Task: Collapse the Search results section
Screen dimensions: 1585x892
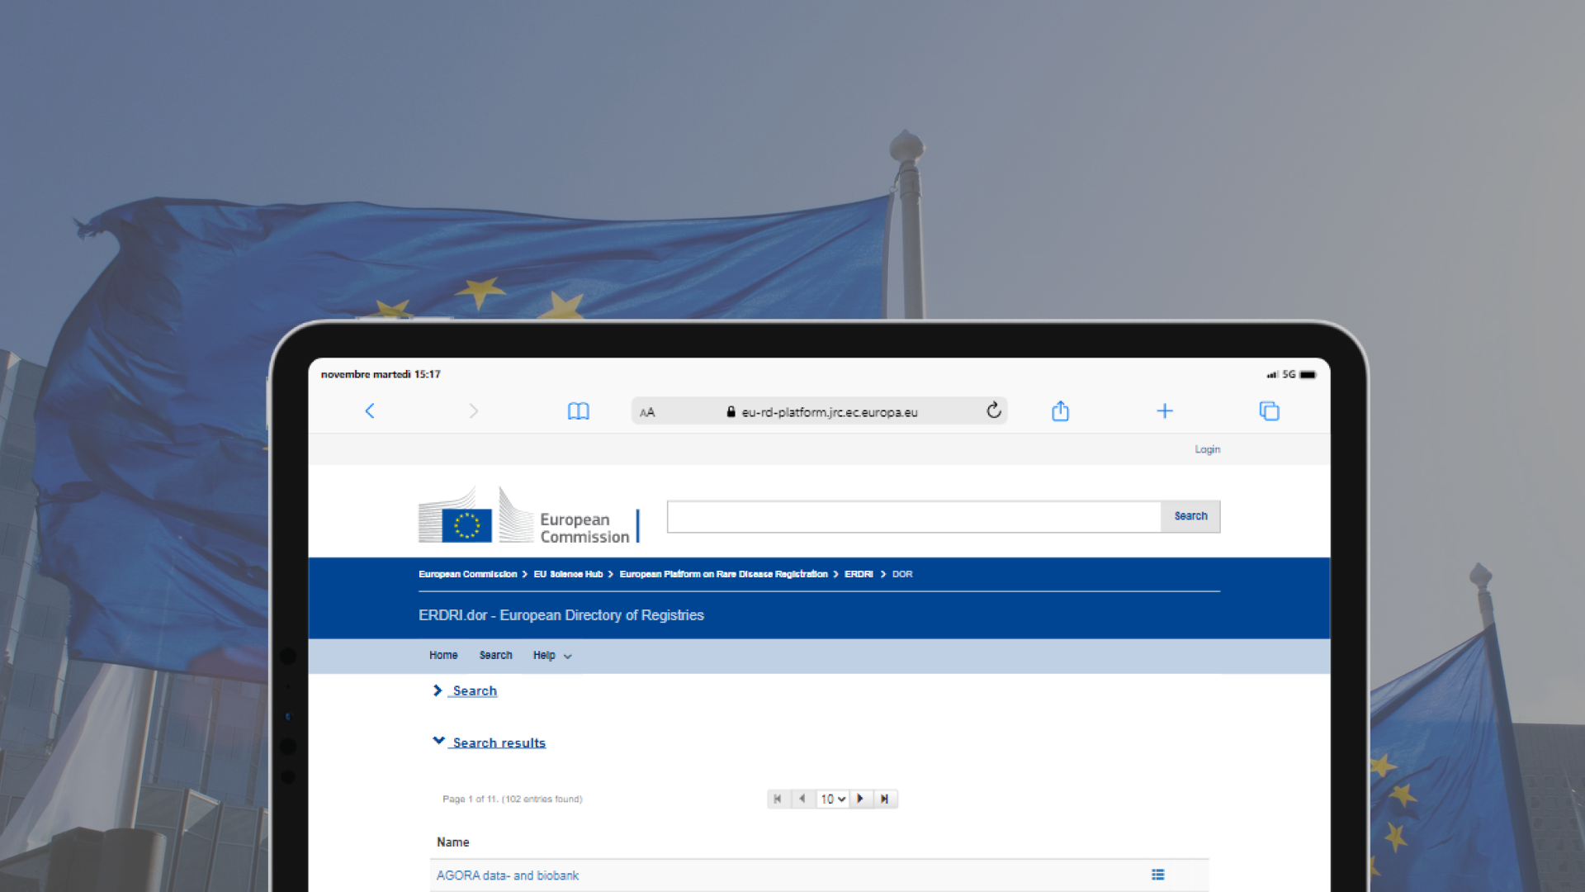Action: (490, 743)
